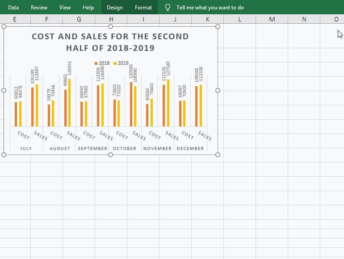Select the 2018 legend entry

(102, 63)
